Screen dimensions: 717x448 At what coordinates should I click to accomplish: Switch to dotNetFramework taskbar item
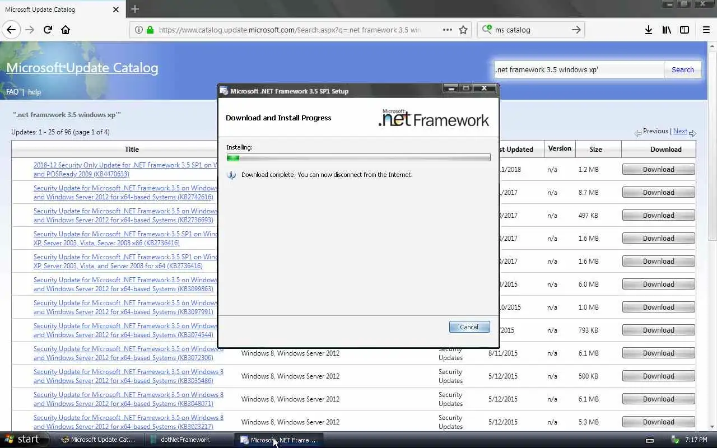click(188, 440)
